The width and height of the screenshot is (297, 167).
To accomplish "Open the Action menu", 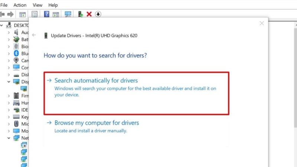I will (20, 5).
